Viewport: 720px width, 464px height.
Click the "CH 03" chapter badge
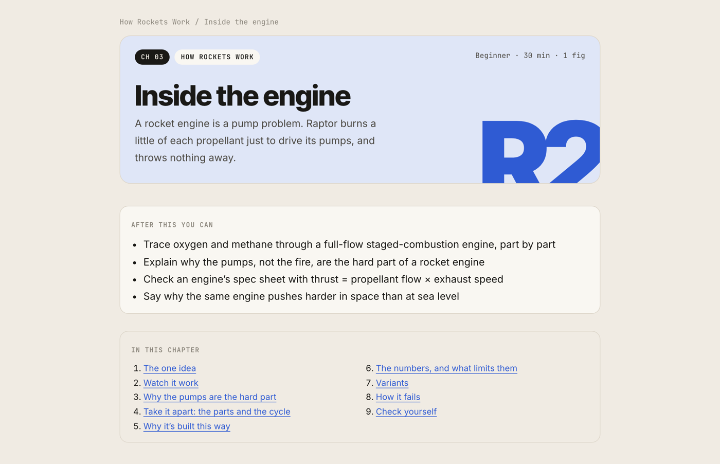click(152, 57)
